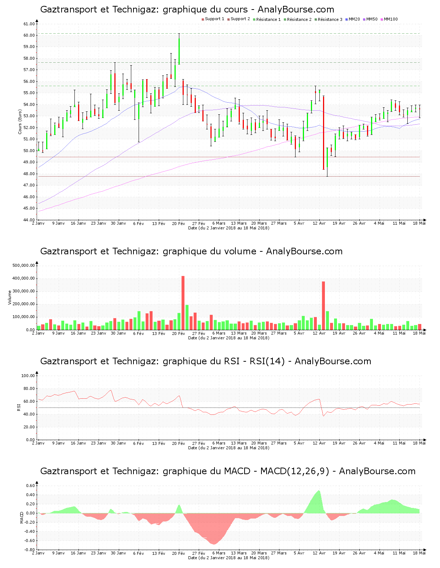Click the RSI midline at 50
The image size is (440, 568).
coord(228,407)
